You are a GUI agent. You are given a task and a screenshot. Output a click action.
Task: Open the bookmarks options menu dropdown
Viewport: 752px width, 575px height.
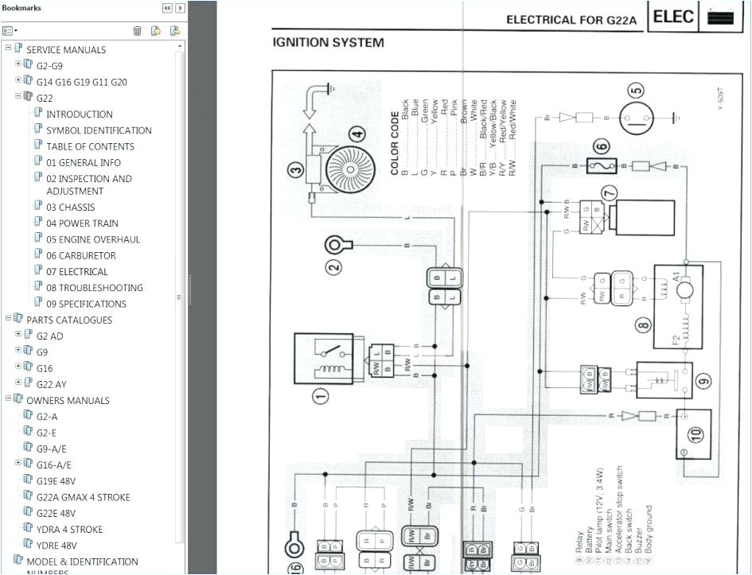point(10,31)
